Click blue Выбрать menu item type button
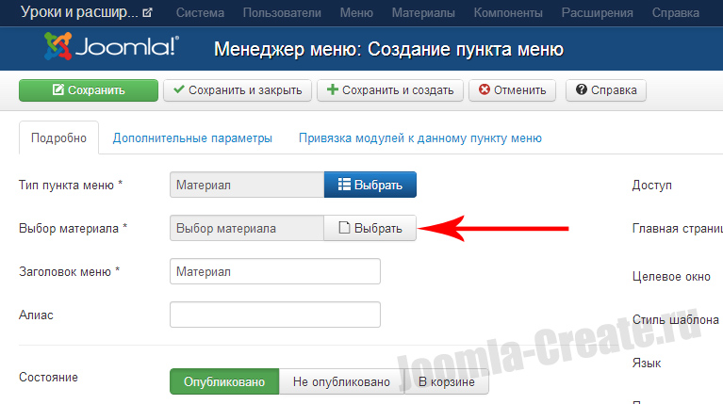Viewport: 723px width, 404px height. click(x=370, y=185)
